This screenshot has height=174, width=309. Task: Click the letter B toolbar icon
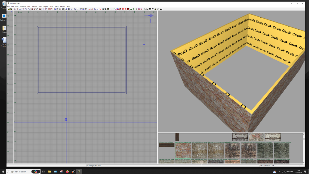pyautogui.click(x=150, y=9)
